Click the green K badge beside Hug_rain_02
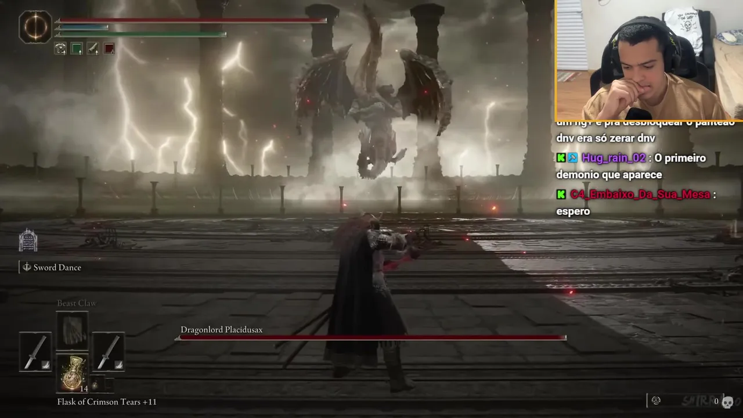743x418 pixels. 561,158
